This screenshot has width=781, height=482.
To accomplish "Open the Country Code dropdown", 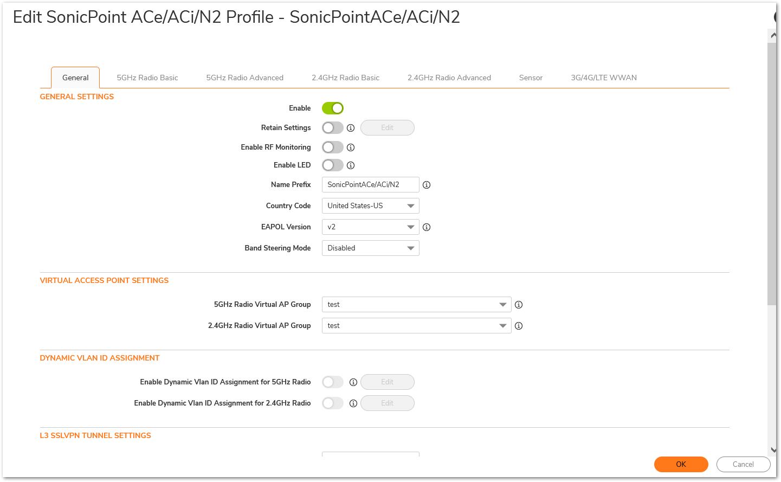I will (370, 206).
